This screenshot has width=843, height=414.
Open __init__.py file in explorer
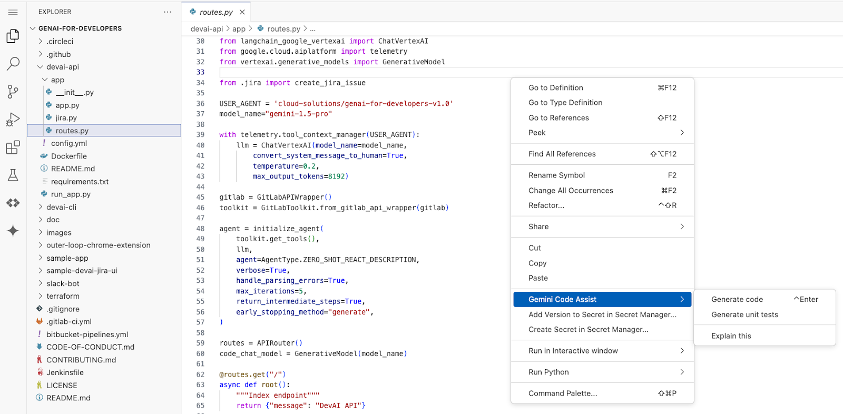pos(104,92)
